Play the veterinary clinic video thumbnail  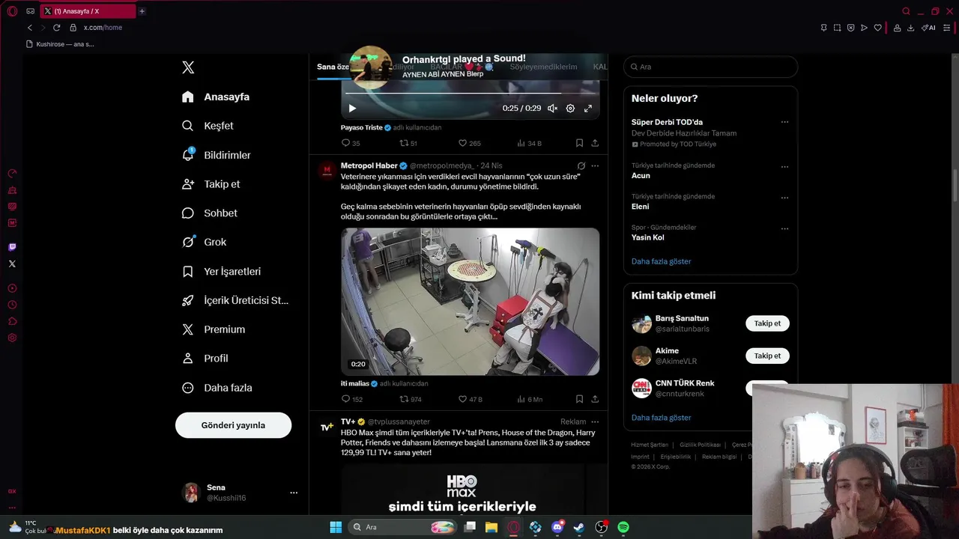[471, 302]
